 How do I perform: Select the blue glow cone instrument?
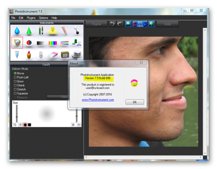(17, 55)
